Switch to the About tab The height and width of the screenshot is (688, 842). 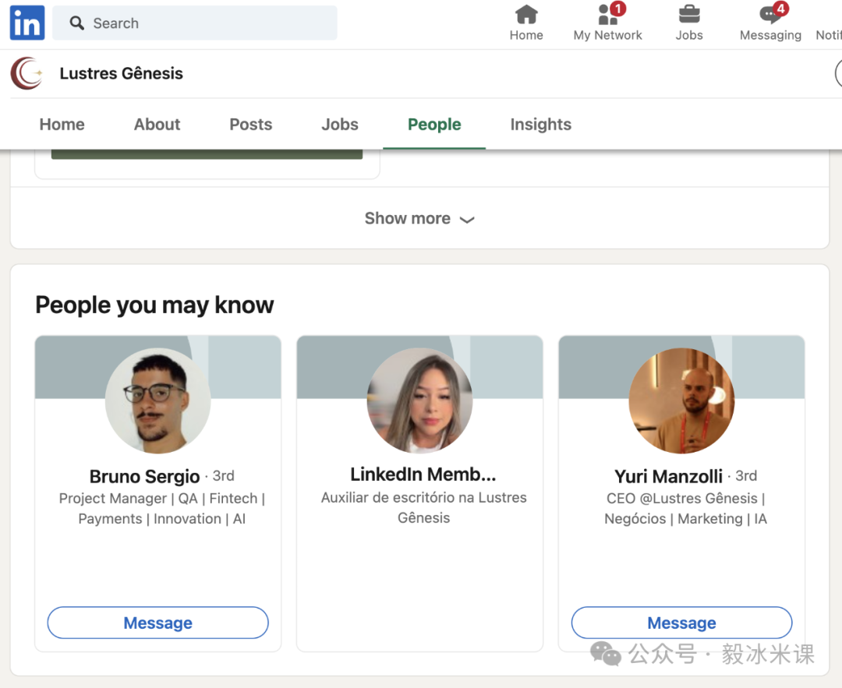point(157,125)
